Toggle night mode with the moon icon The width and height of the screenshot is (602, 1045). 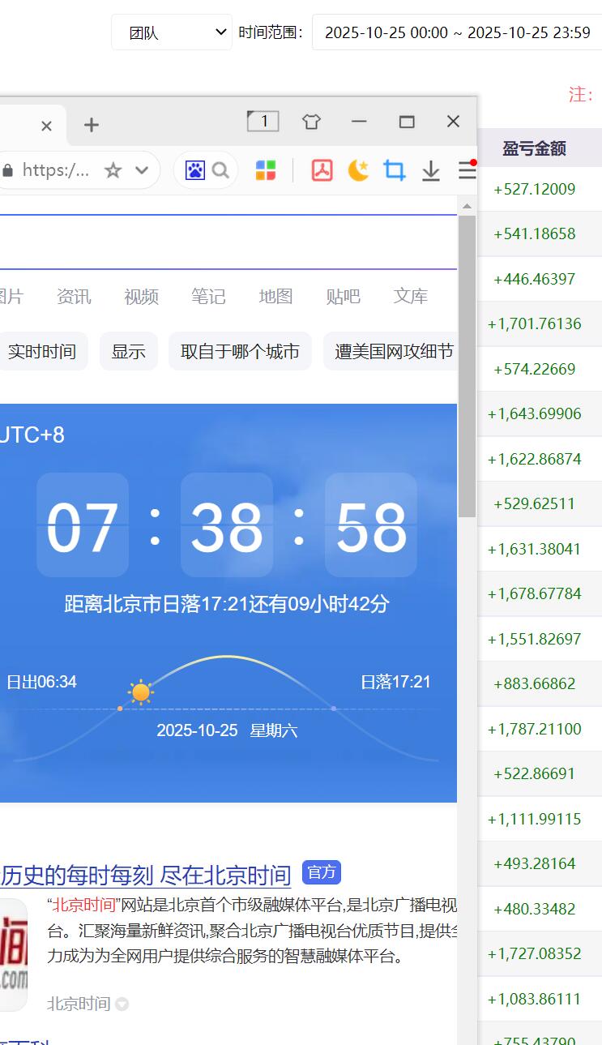point(358,170)
